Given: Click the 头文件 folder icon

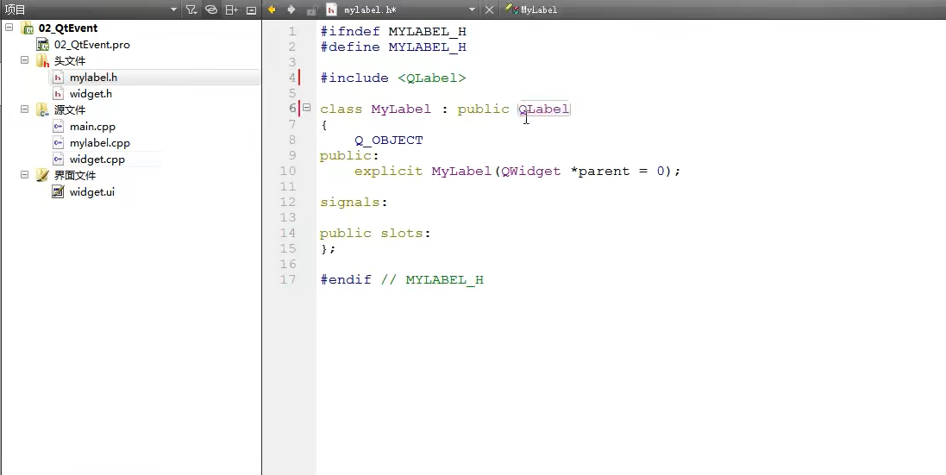Looking at the screenshot, I should 42,61.
